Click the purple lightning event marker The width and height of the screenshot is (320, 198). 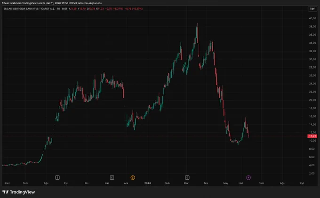pos(248,178)
